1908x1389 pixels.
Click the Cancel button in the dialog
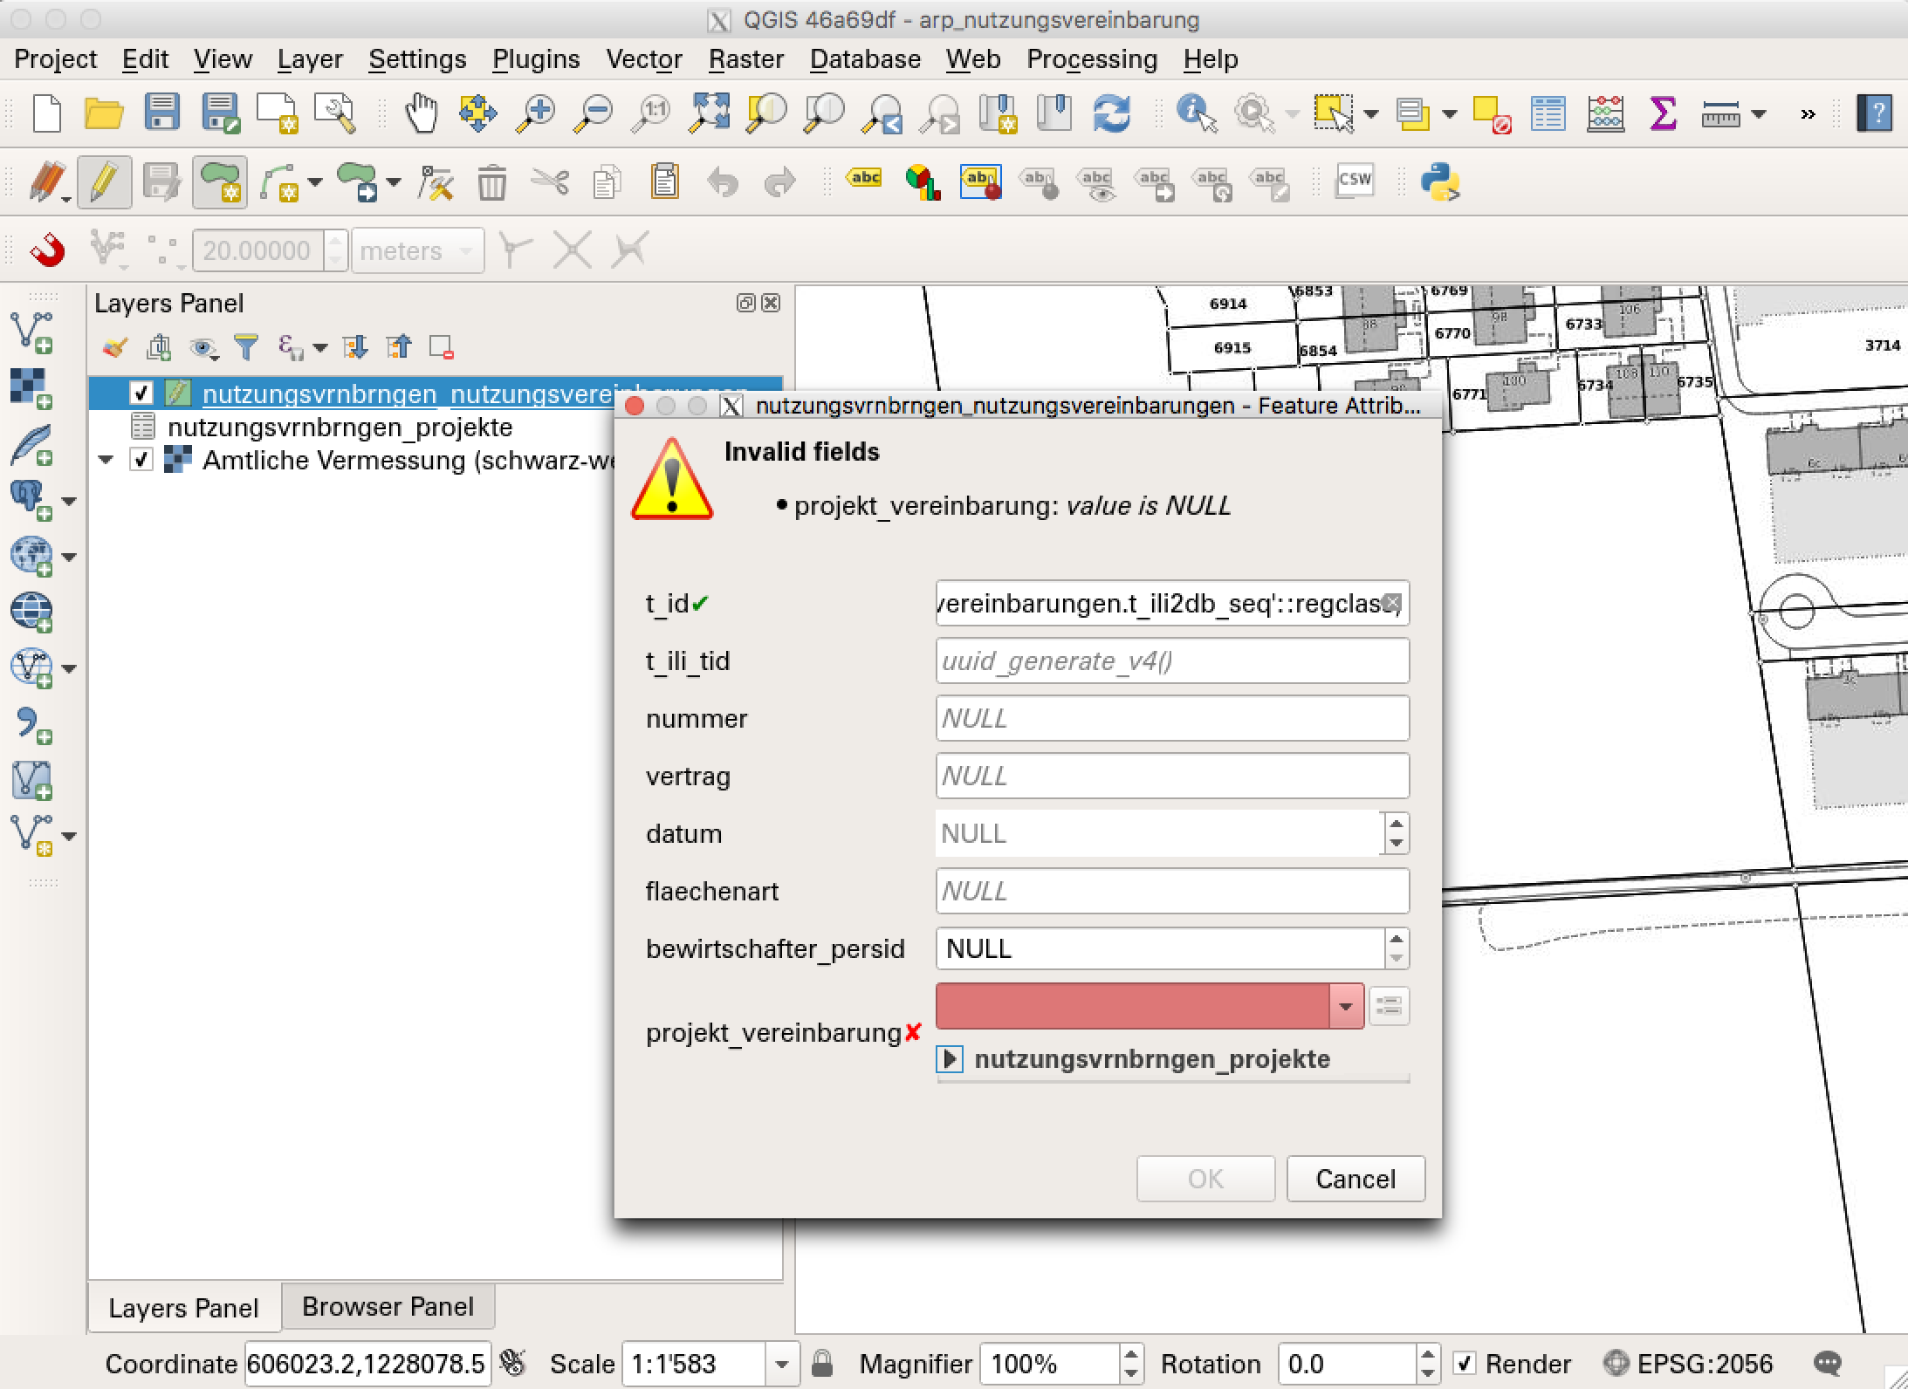pyautogui.click(x=1356, y=1179)
